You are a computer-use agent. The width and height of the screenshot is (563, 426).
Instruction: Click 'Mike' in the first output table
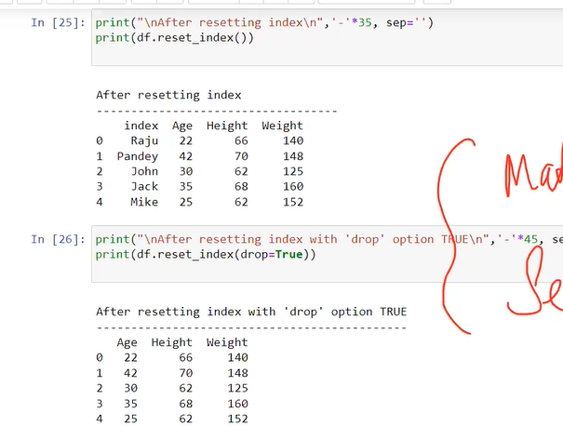[x=144, y=202]
